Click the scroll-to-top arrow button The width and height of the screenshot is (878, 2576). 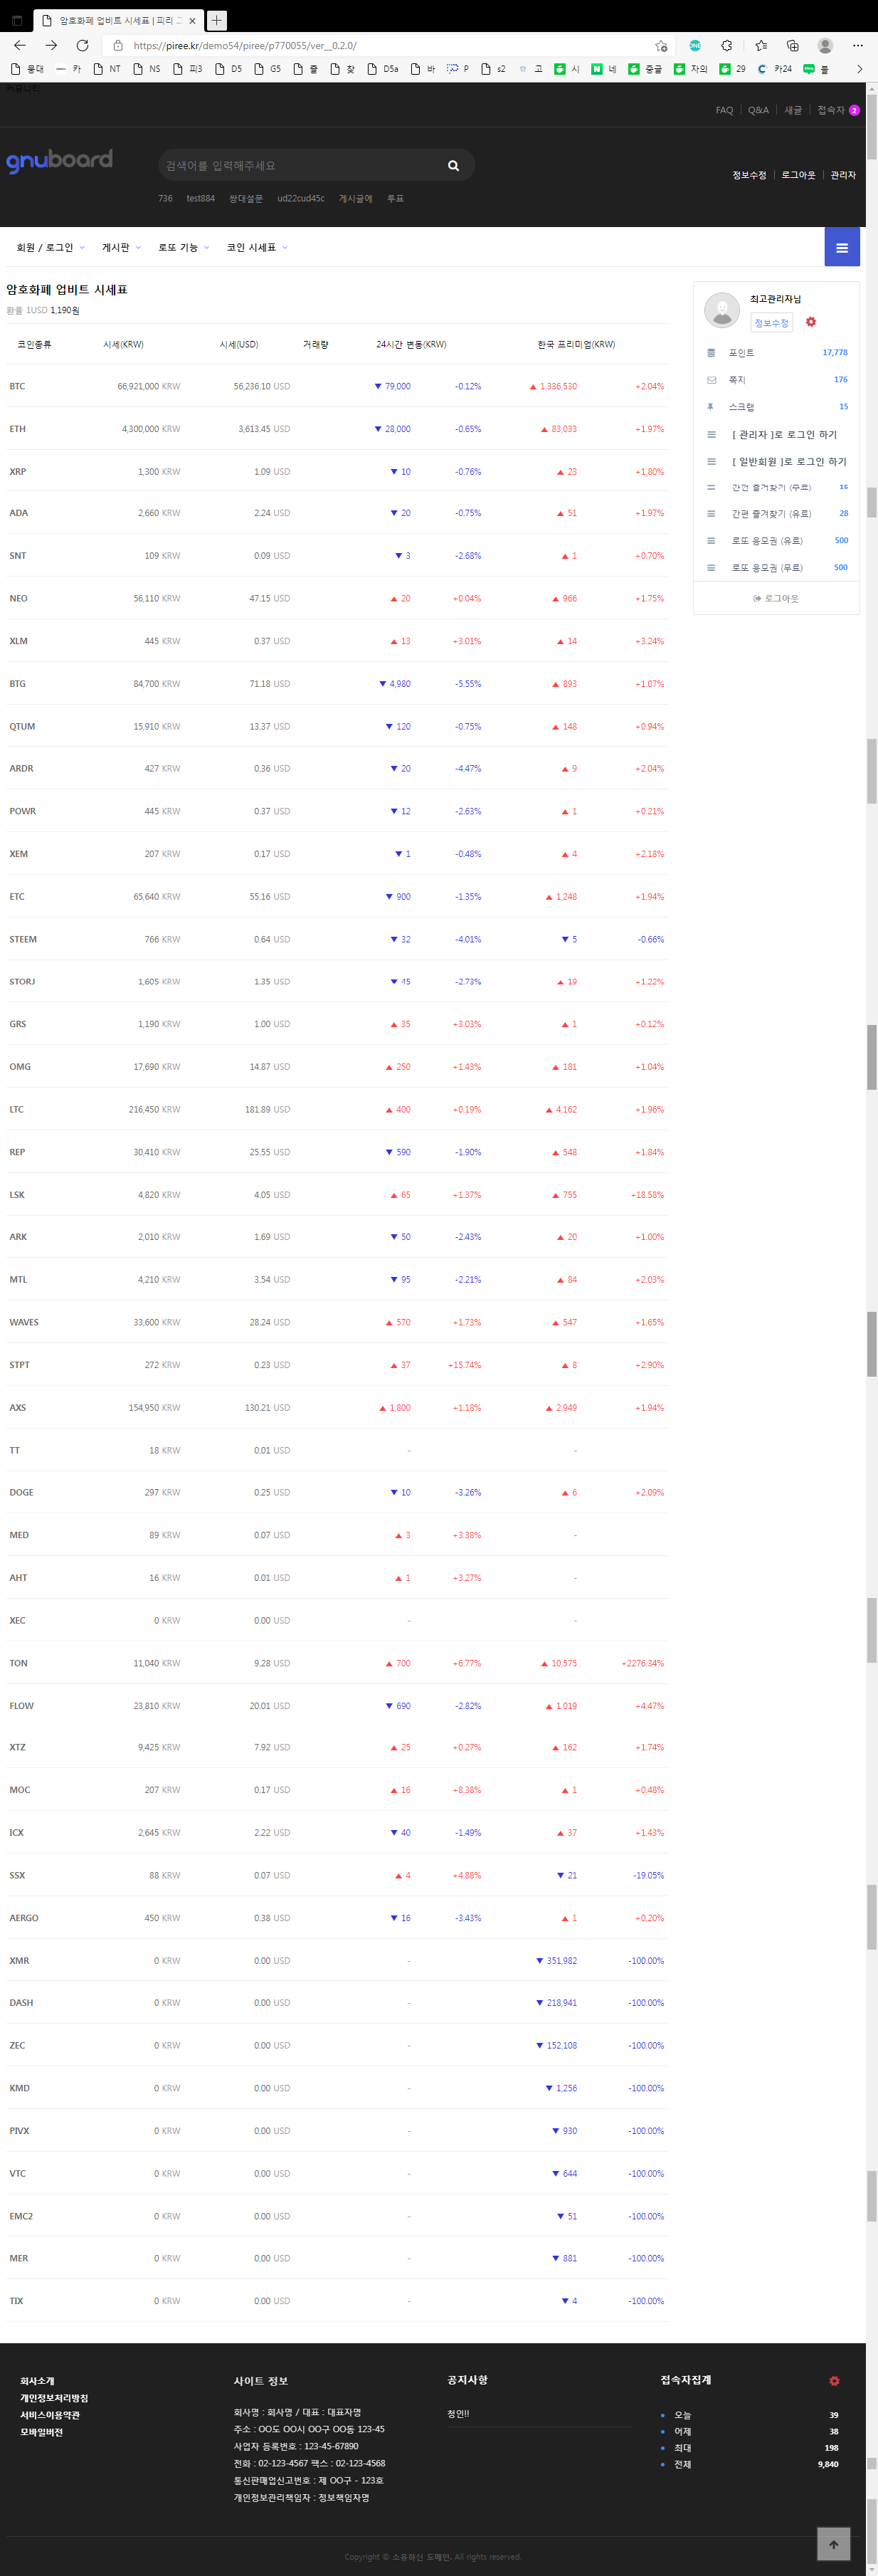[x=833, y=2543]
